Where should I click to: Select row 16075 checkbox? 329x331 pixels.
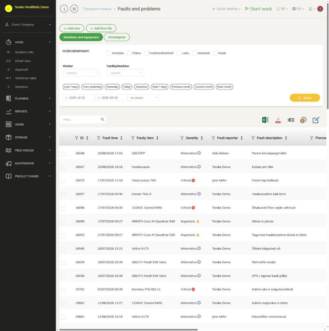tap(63, 181)
